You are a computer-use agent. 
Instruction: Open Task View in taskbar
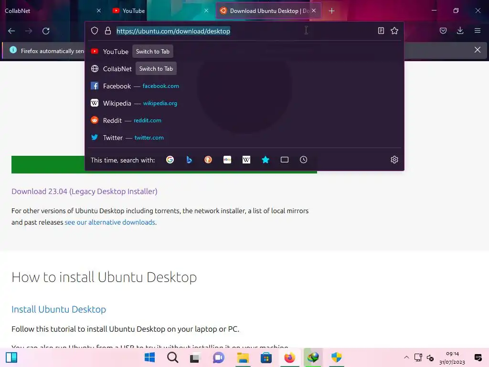pos(195,357)
